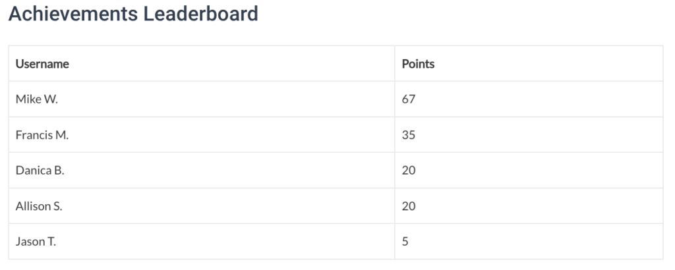The height and width of the screenshot is (270, 675).
Task: Click Jason T.'s 5 points value
Action: [x=405, y=242]
